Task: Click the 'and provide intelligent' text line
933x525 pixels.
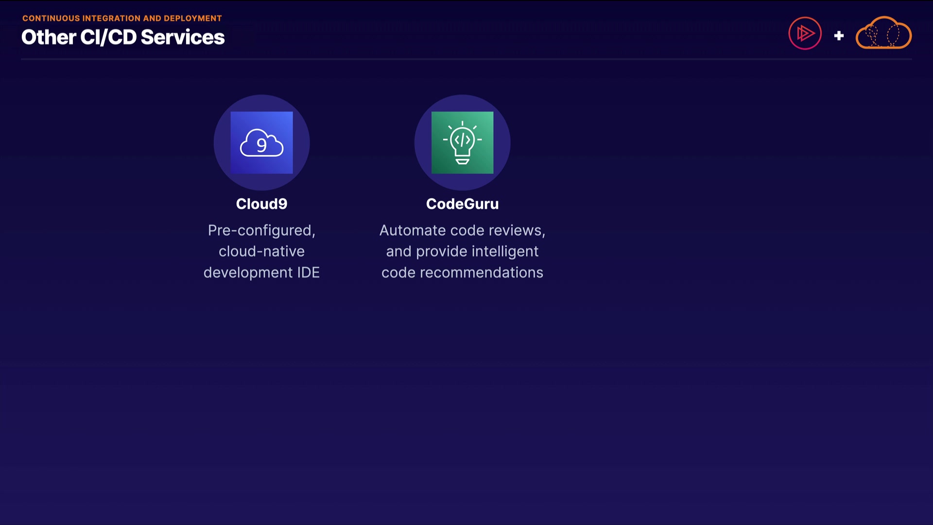Action: click(462, 251)
